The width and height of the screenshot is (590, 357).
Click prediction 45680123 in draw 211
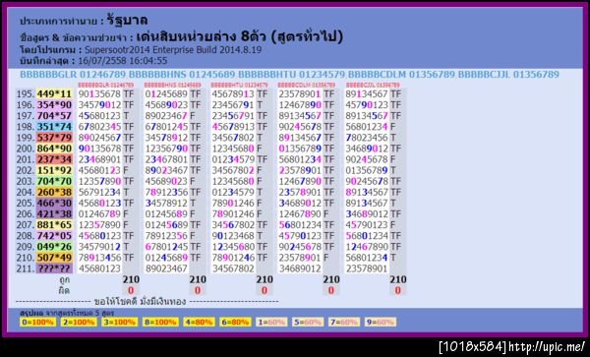(99, 268)
